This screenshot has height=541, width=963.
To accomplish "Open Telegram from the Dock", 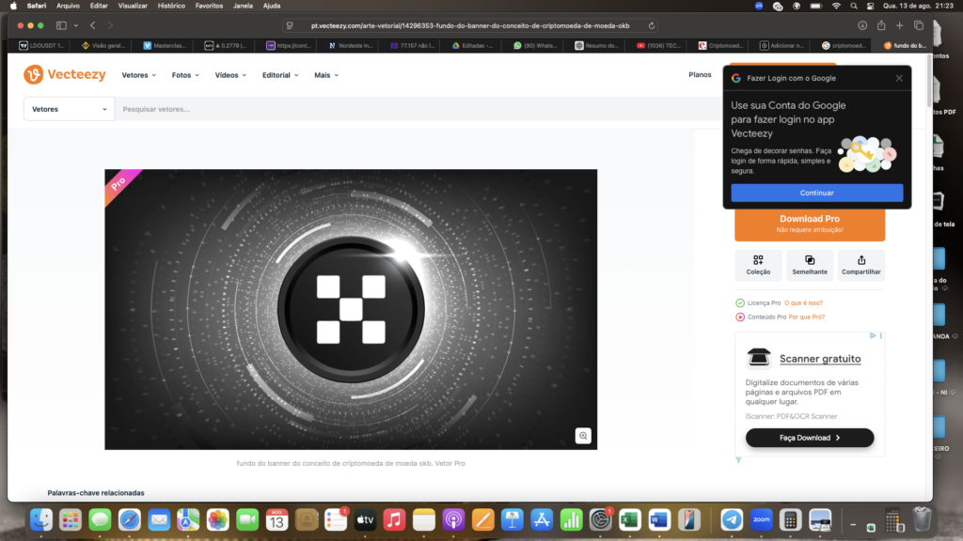I will 732,520.
